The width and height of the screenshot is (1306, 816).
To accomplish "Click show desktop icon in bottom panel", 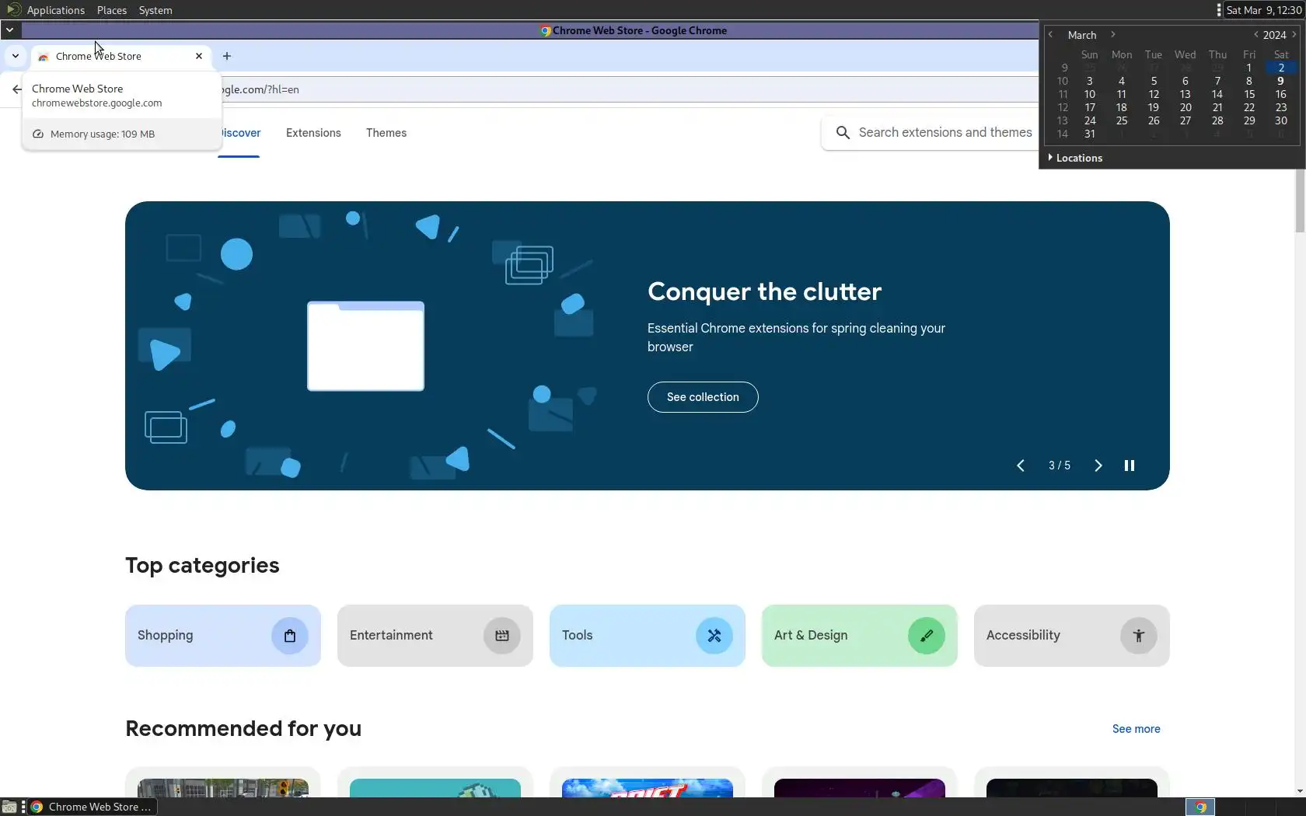I will click(x=9, y=807).
